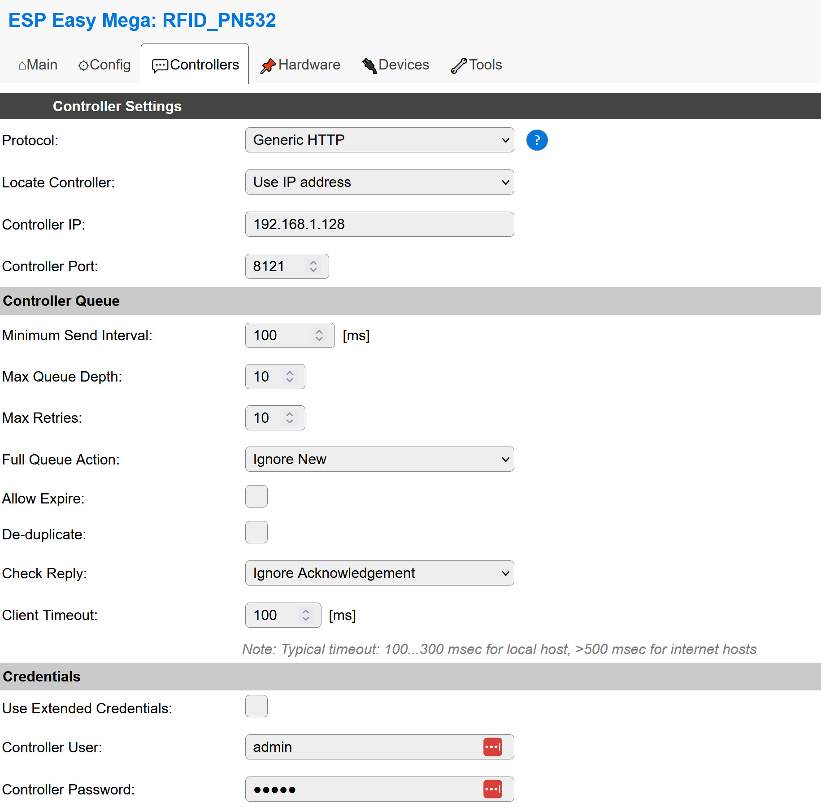The height and width of the screenshot is (807, 821).
Task: Click the Controller Password field
Action: (x=379, y=789)
